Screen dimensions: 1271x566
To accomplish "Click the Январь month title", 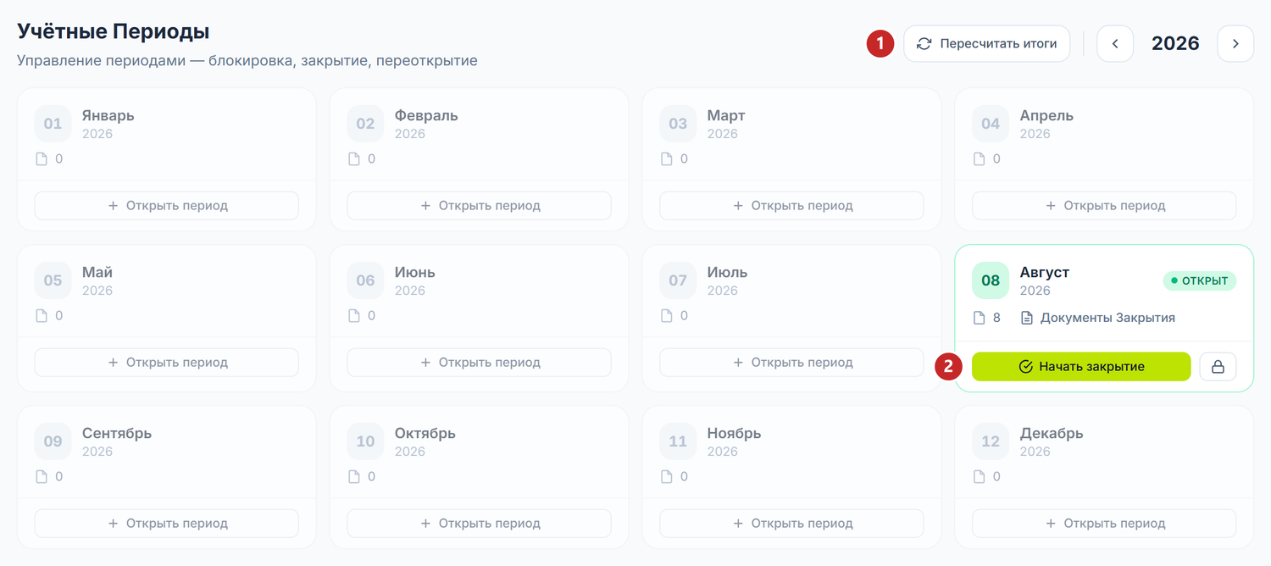I will coord(108,115).
